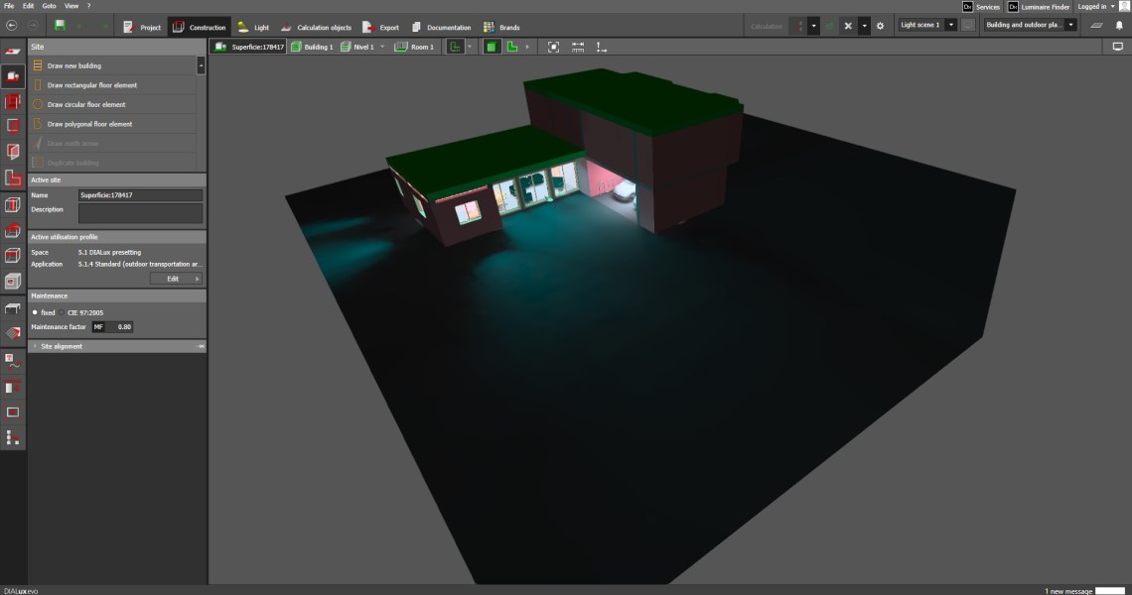Switch to the Light tab

pyautogui.click(x=253, y=27)
